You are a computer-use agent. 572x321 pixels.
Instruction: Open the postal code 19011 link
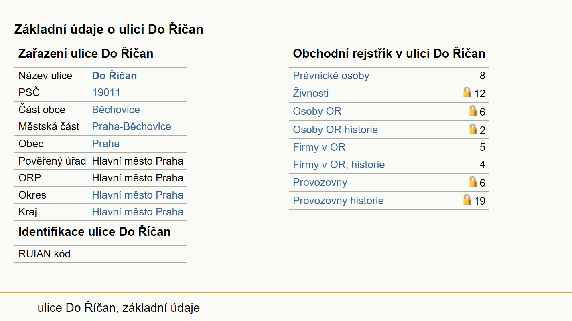(106, 92)
